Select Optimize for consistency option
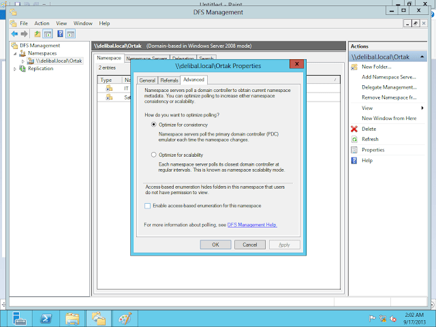 click(153, 125)
